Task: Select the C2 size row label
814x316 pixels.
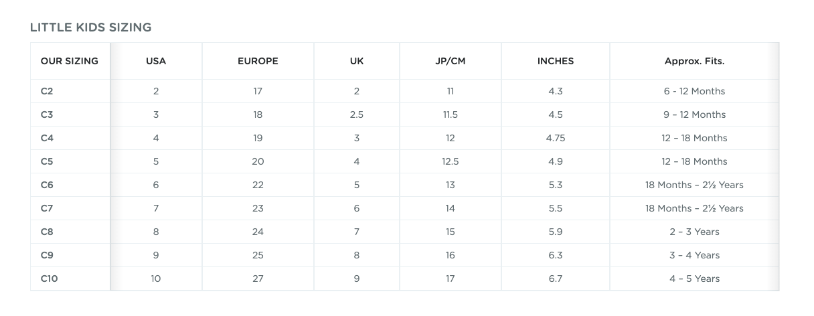Action: coord(47,91)
